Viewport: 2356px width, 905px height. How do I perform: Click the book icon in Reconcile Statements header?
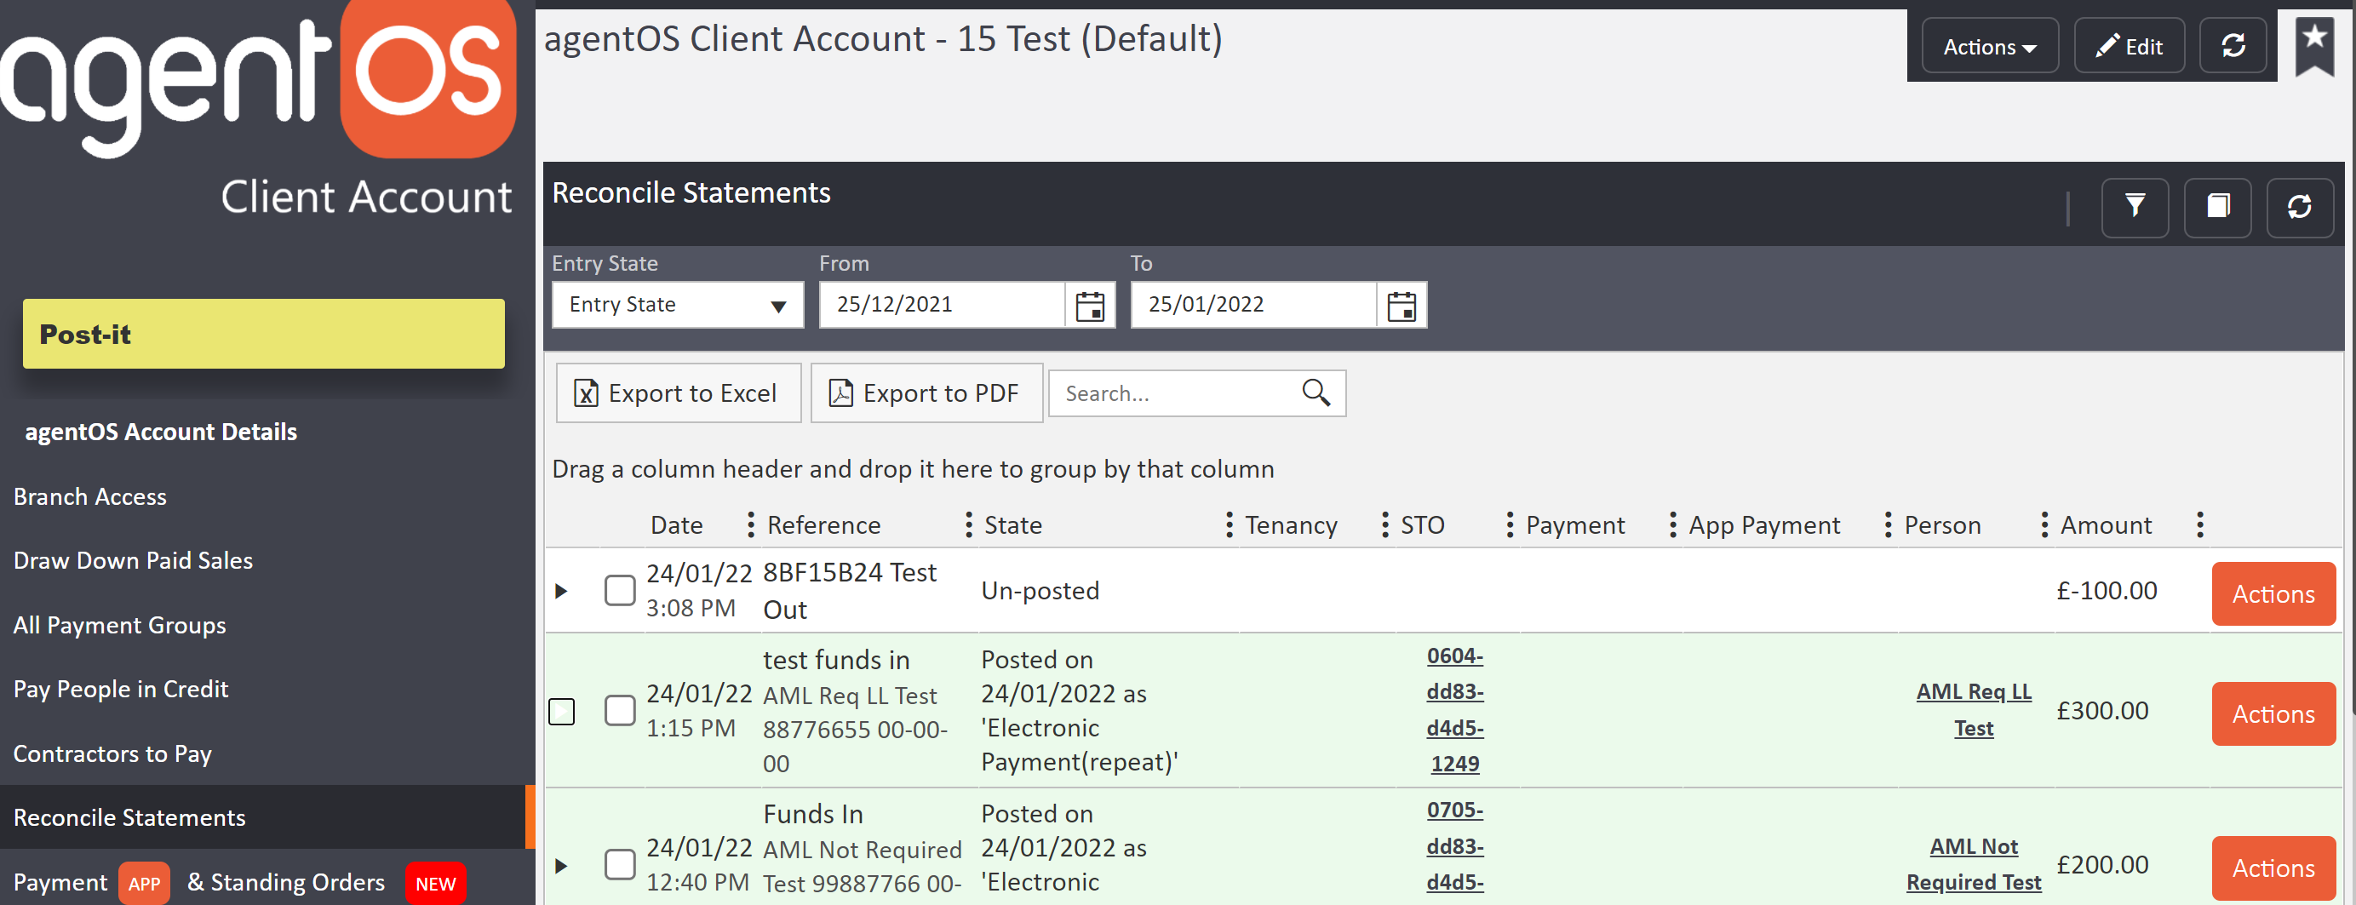tap(2217, 207)
